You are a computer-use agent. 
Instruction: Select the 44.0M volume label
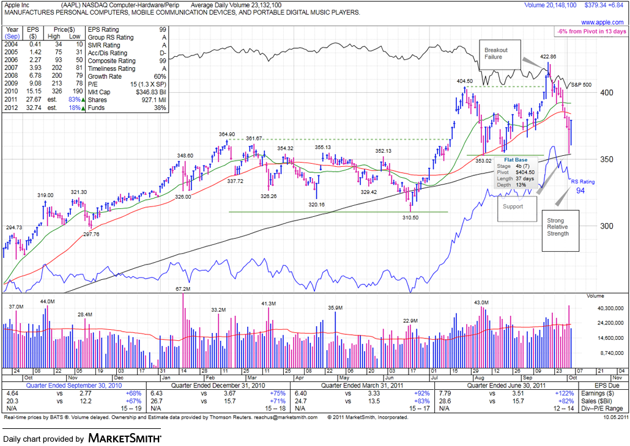48,301
